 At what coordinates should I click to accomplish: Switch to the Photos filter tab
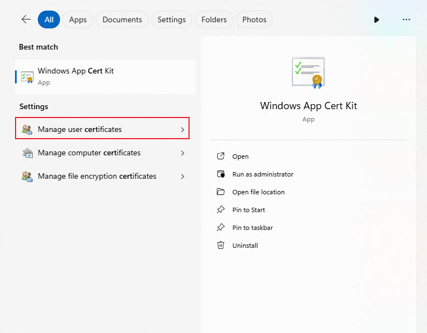(254, 19)
